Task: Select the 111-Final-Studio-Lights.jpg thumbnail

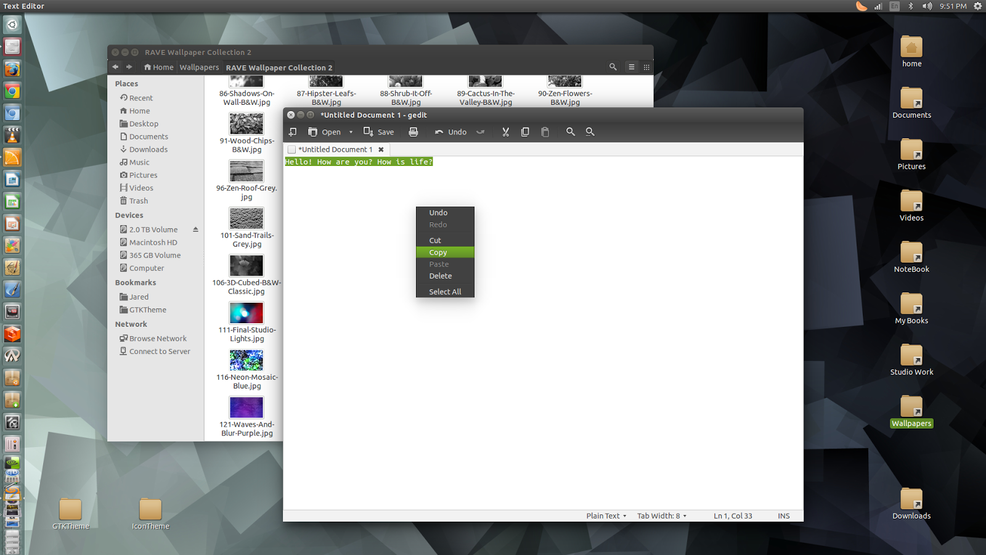Action: tap(246, 313)
